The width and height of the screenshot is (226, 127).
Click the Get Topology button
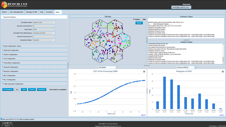8,89
